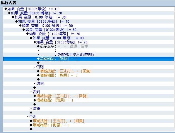
Task: Pick the 如果 变量 != 40 line
Action: pyautogui.click(x=88, y=21)
